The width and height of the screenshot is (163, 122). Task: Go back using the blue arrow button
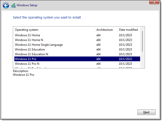pos(6,5)
